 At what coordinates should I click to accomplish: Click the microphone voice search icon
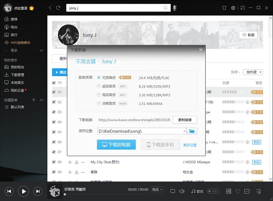click(174, 8)
